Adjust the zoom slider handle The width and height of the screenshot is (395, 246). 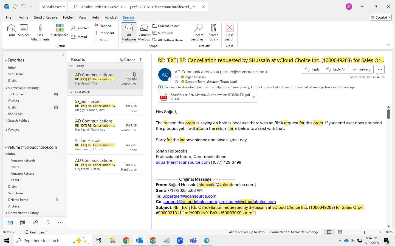365,232
